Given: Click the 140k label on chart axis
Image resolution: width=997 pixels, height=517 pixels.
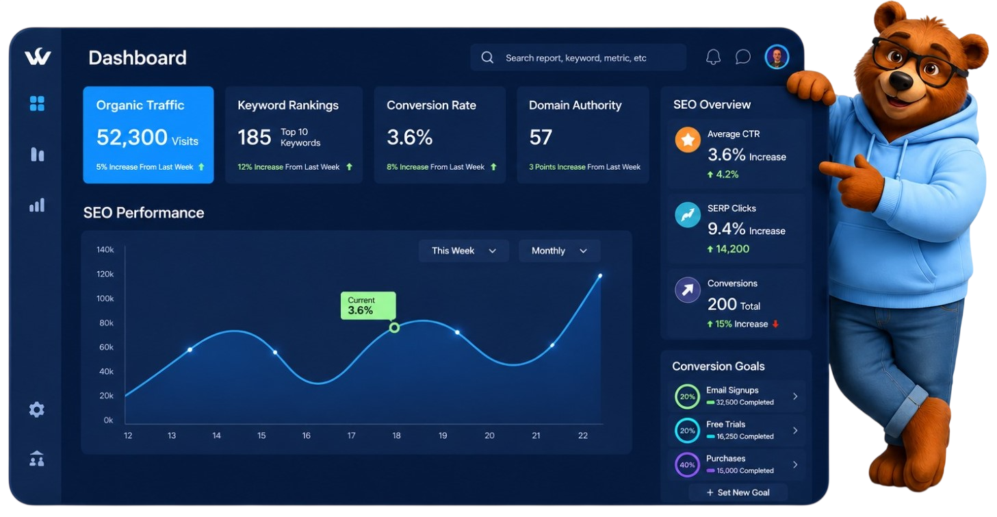Looking at the screenshot, I should [x=105, y=250].
